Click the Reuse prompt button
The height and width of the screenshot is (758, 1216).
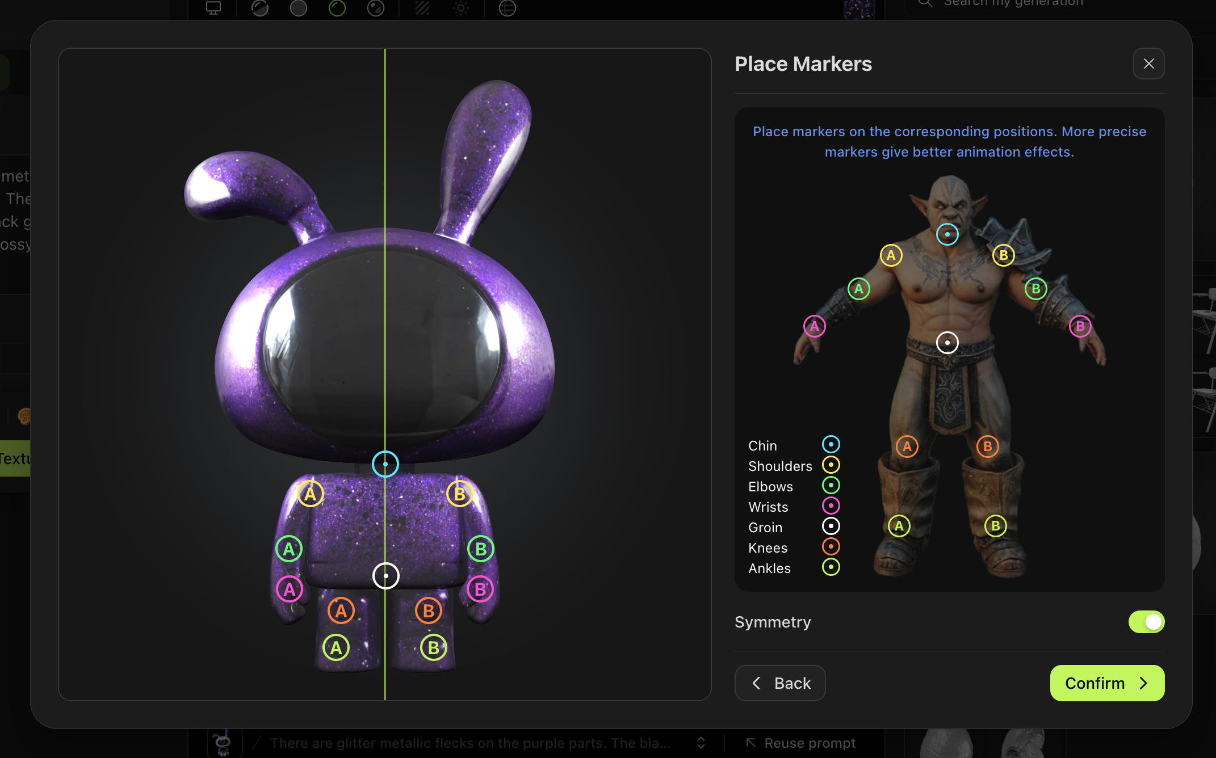801,743
